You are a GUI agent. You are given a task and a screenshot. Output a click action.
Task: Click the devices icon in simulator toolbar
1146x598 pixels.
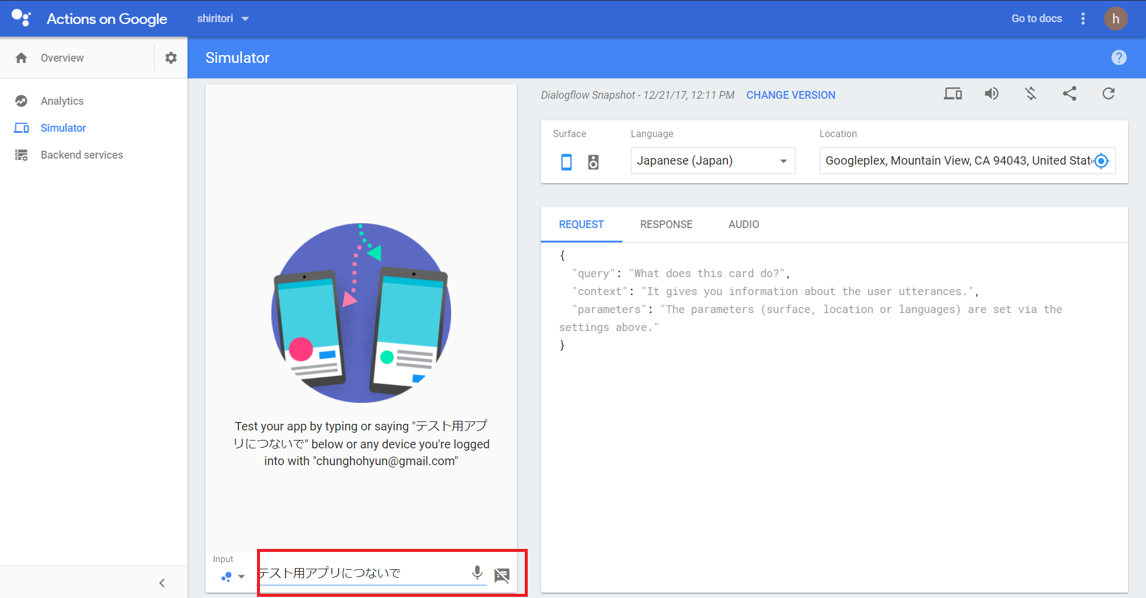(x=953, y=93)
